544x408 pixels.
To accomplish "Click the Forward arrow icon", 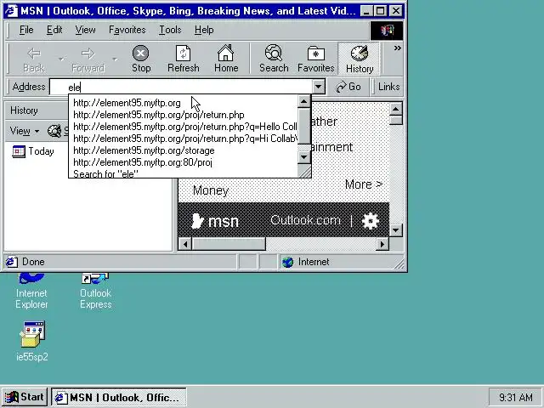I will [88, 54].
